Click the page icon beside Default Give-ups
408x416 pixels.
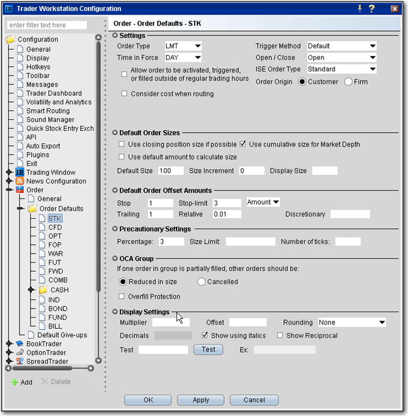click(x=31, y=335)
